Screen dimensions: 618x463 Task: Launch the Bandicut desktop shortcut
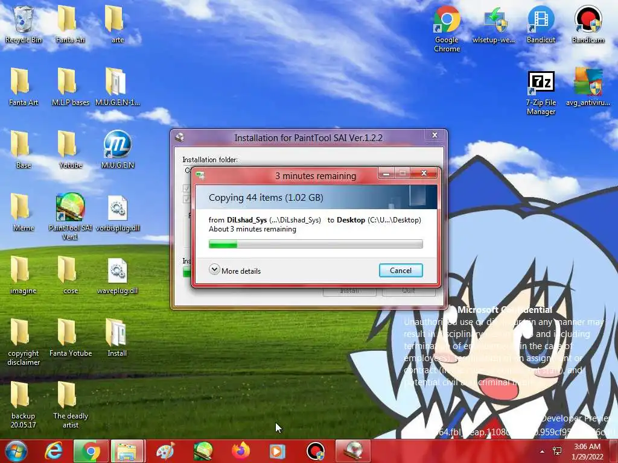541,24
